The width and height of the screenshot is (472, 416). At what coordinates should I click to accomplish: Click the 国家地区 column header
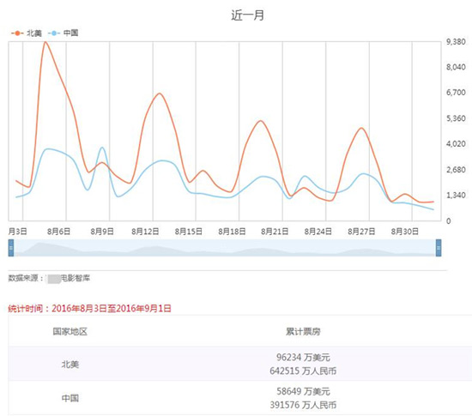coord(70,331)
